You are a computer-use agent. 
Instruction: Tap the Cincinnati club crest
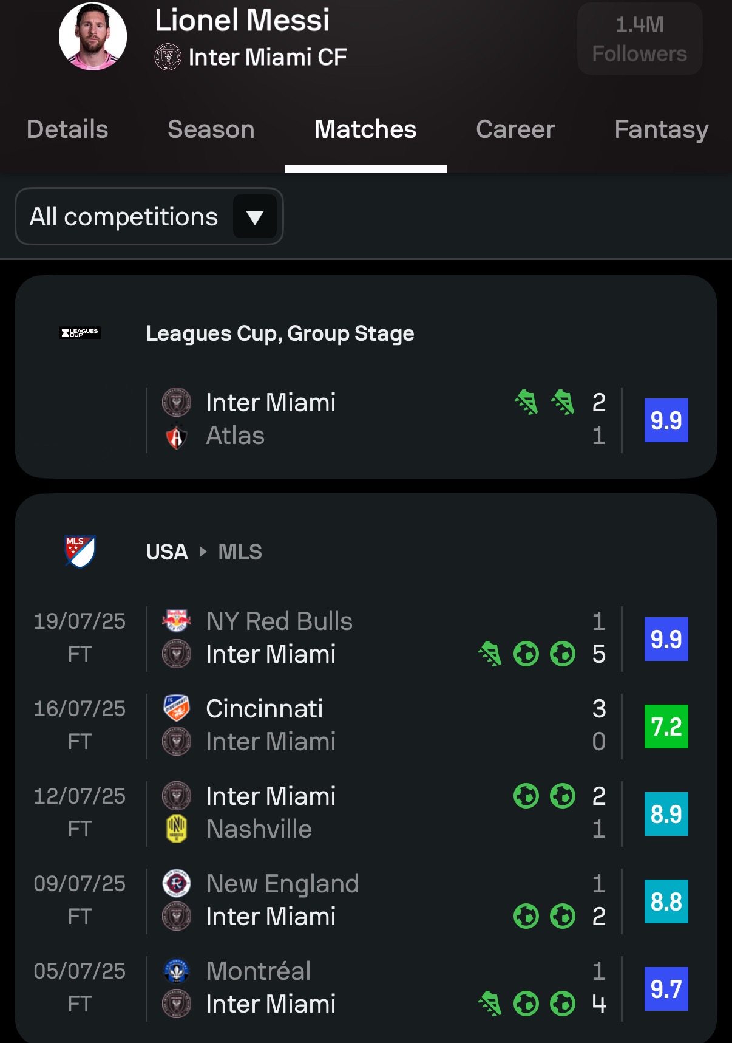point(177,708)
